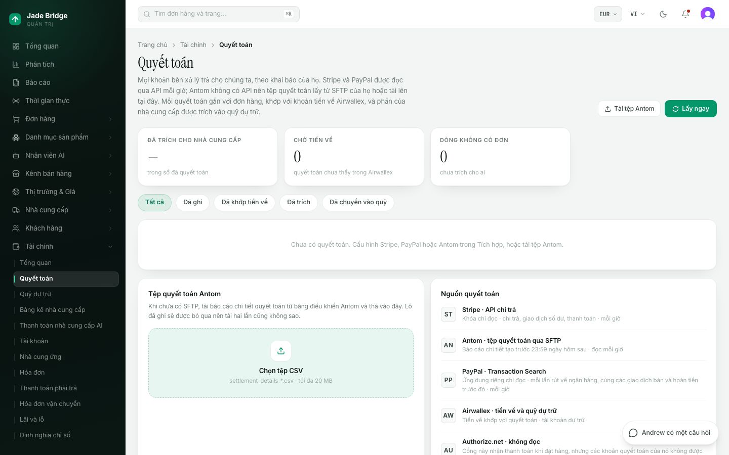Open Hóa đơn vận chuyển page
729x455 pixels.
pos(66,404)
